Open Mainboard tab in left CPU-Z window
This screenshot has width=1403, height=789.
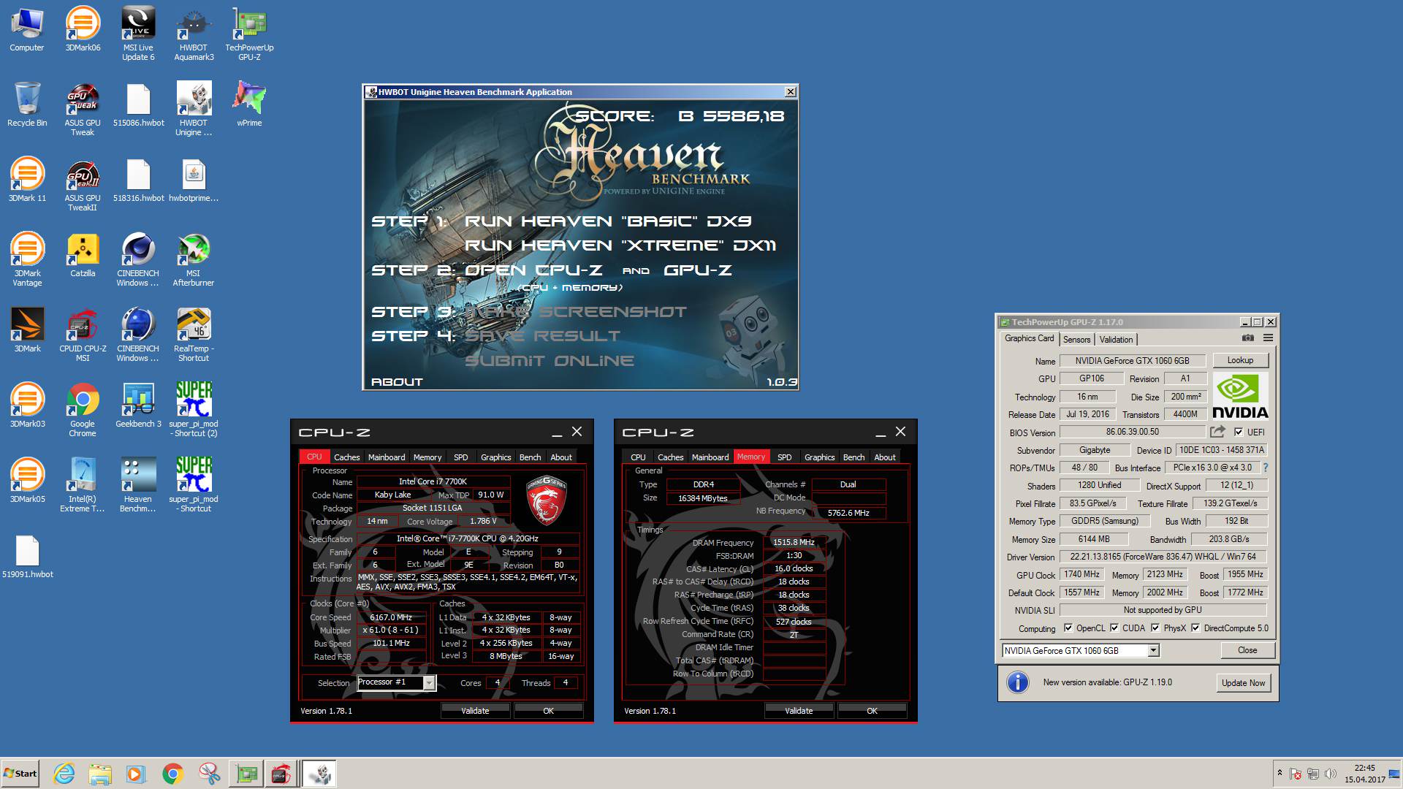pos(387,457)
